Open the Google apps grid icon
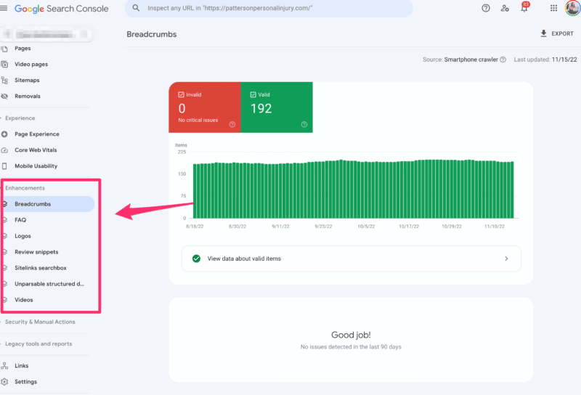Screen dimensions: 581x395 click(x=553, y=8)
